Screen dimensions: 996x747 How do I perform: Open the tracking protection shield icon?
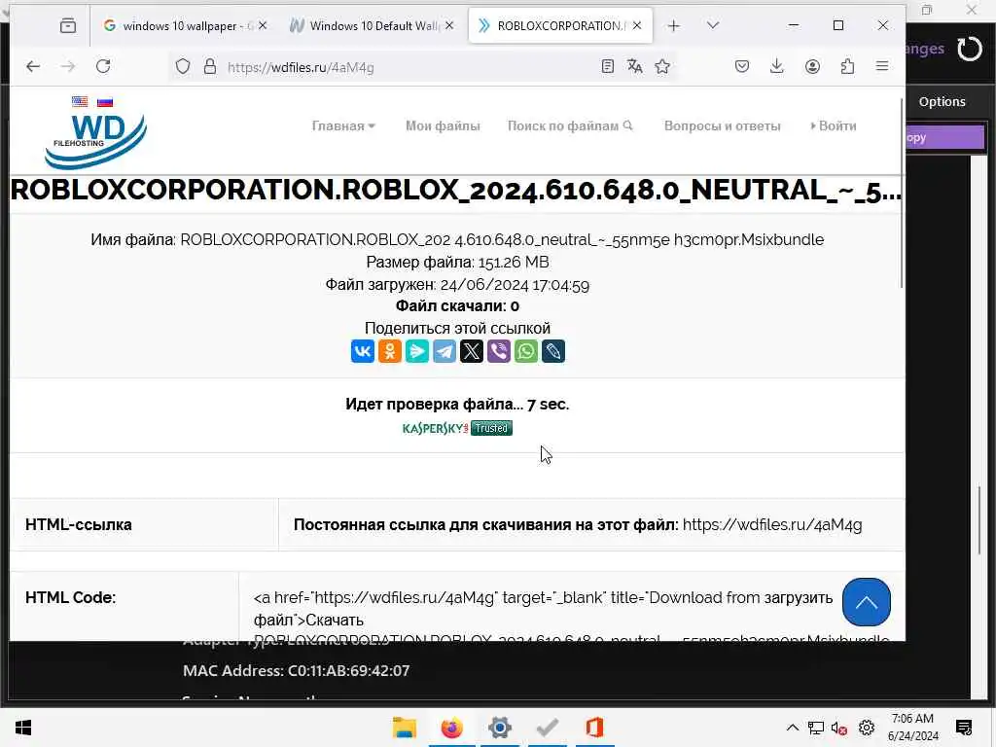point(183,67)
